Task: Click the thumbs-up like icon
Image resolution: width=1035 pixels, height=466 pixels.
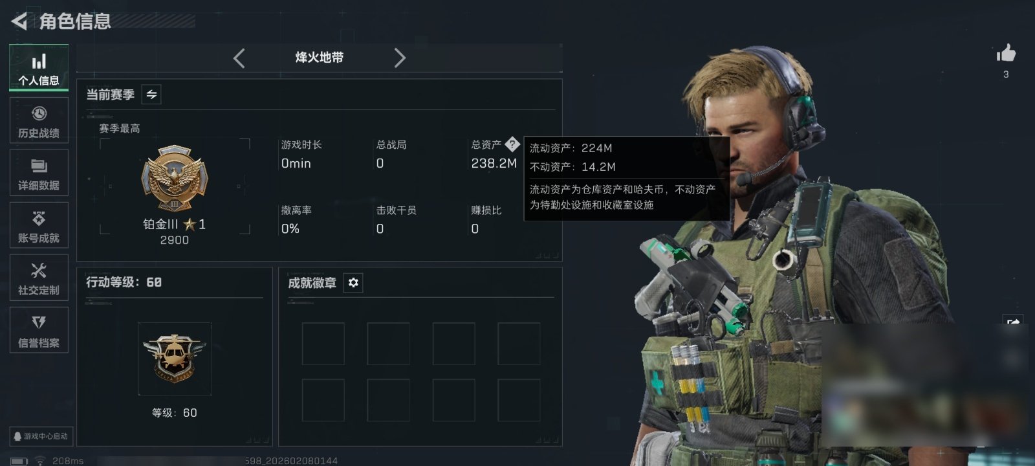Action: tap(1006, 53)
